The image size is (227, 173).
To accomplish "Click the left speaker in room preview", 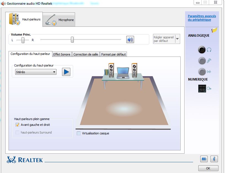I will coord(111,70).
